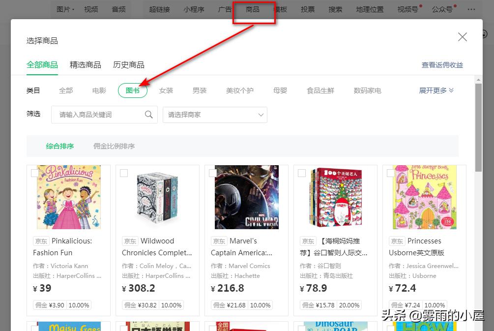Click the publisher line 出版社：Hachette
Image resolution: width=494 pixels, height=331 pixels.
tap(235, 276)
